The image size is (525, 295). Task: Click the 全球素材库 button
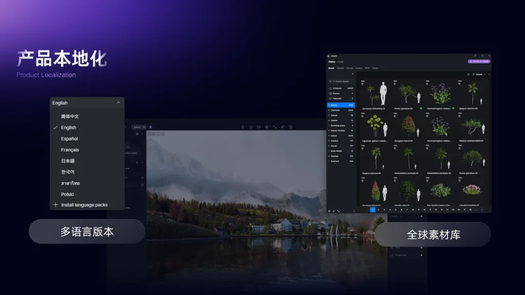(433, 235)
